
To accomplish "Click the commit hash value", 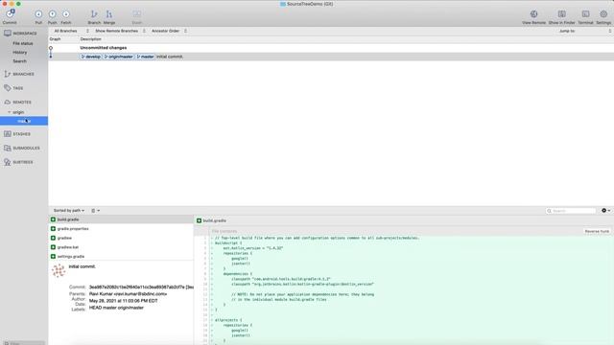I will pos(141,287).
